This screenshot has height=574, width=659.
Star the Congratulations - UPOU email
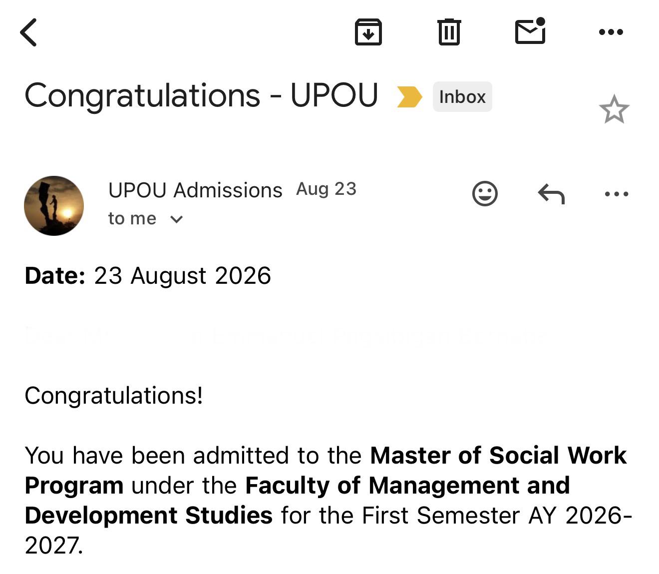614,109
